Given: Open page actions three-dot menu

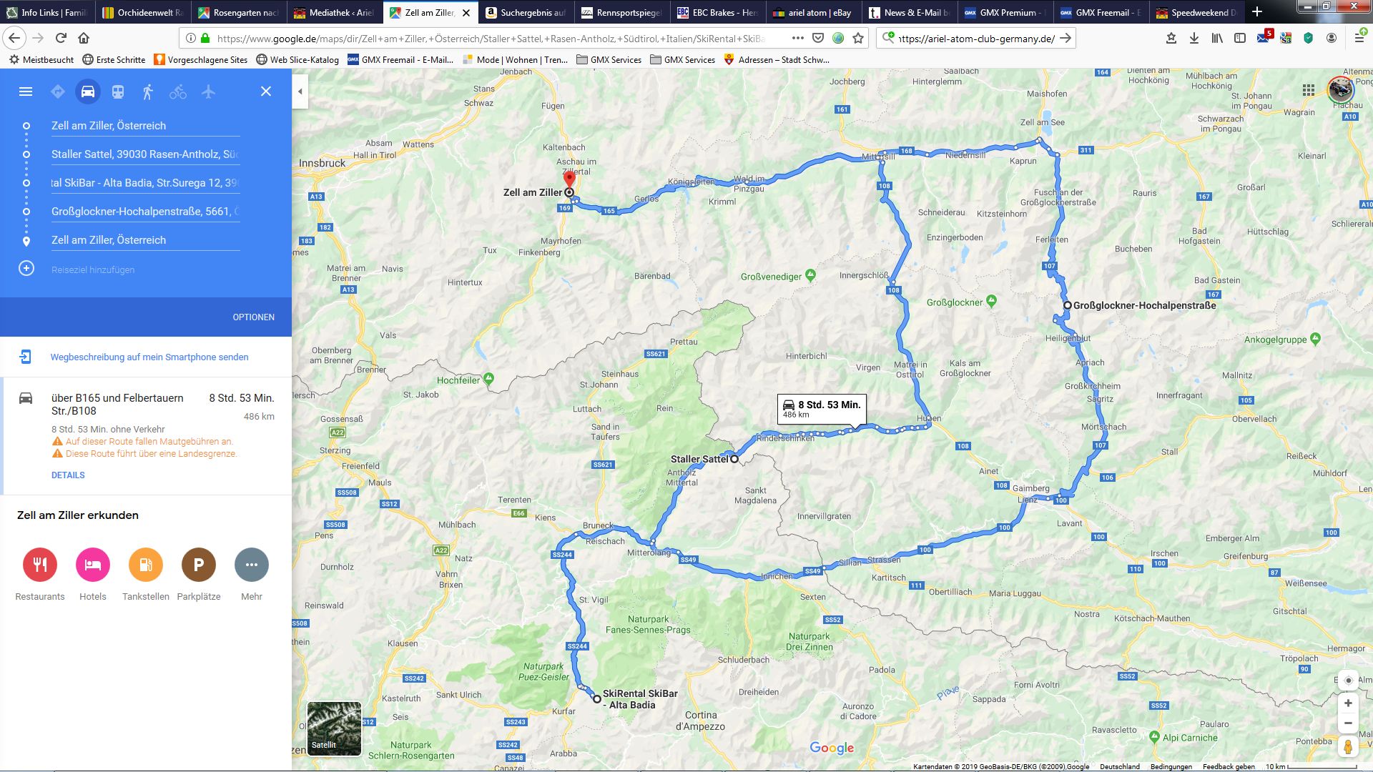Looking at the screenshot, I should pos(798,38).
